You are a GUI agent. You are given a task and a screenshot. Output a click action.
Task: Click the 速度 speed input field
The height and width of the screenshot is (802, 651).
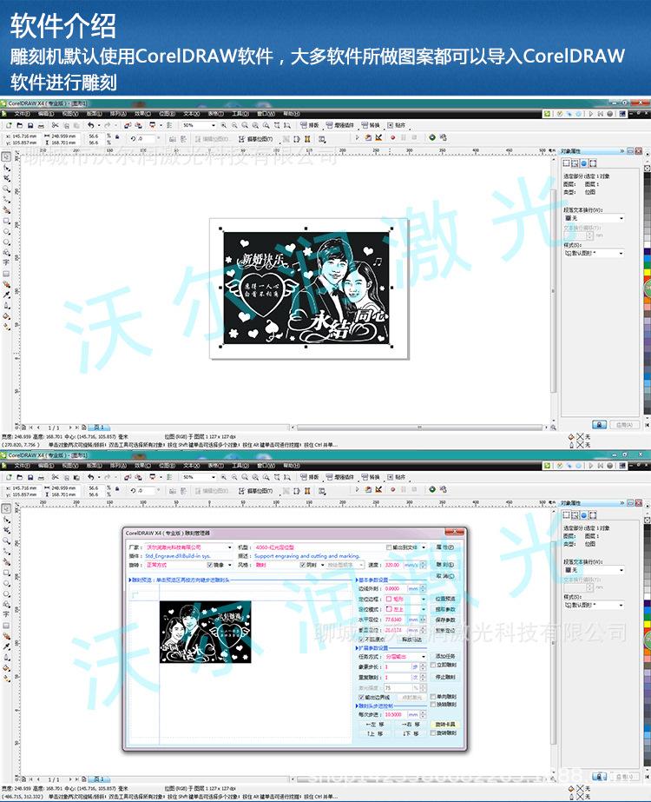[x=392, y=565]
